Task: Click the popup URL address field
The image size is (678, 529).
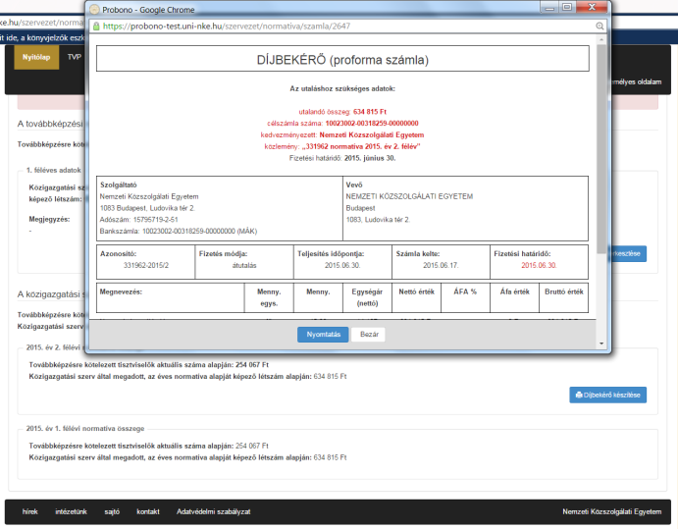Action: 346,26
